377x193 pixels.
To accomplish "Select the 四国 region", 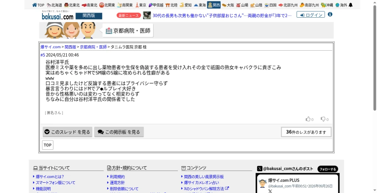I will pyautogui.click(x=271, y=5).
